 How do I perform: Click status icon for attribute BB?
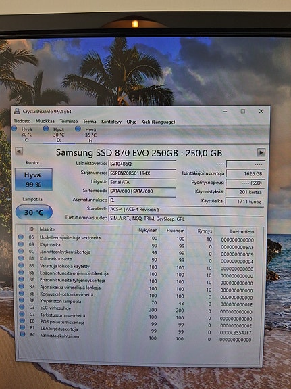22,293
